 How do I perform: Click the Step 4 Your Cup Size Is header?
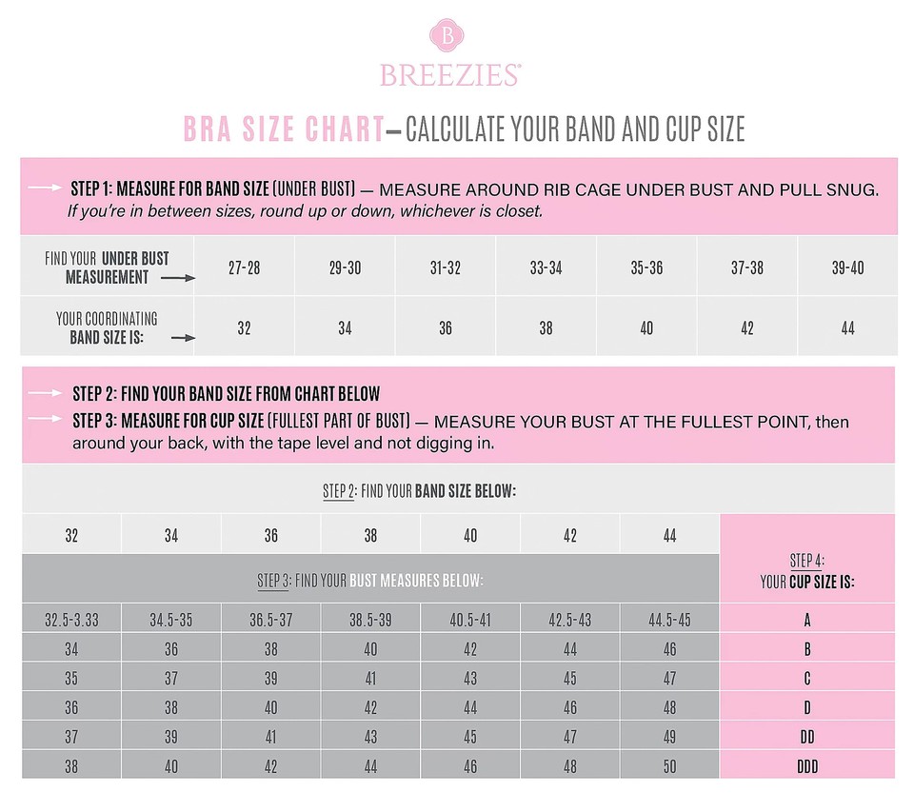coord(806,570)
